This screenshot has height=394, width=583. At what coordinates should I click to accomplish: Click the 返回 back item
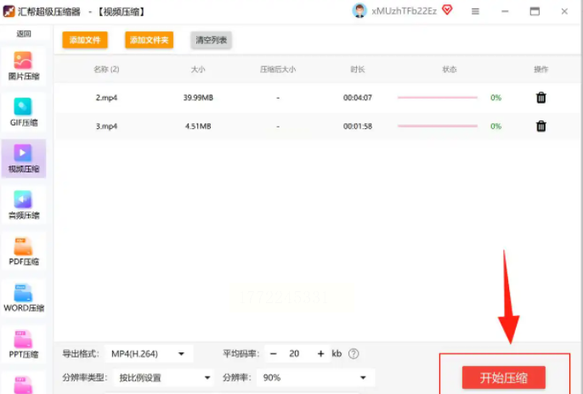point(24,34)
